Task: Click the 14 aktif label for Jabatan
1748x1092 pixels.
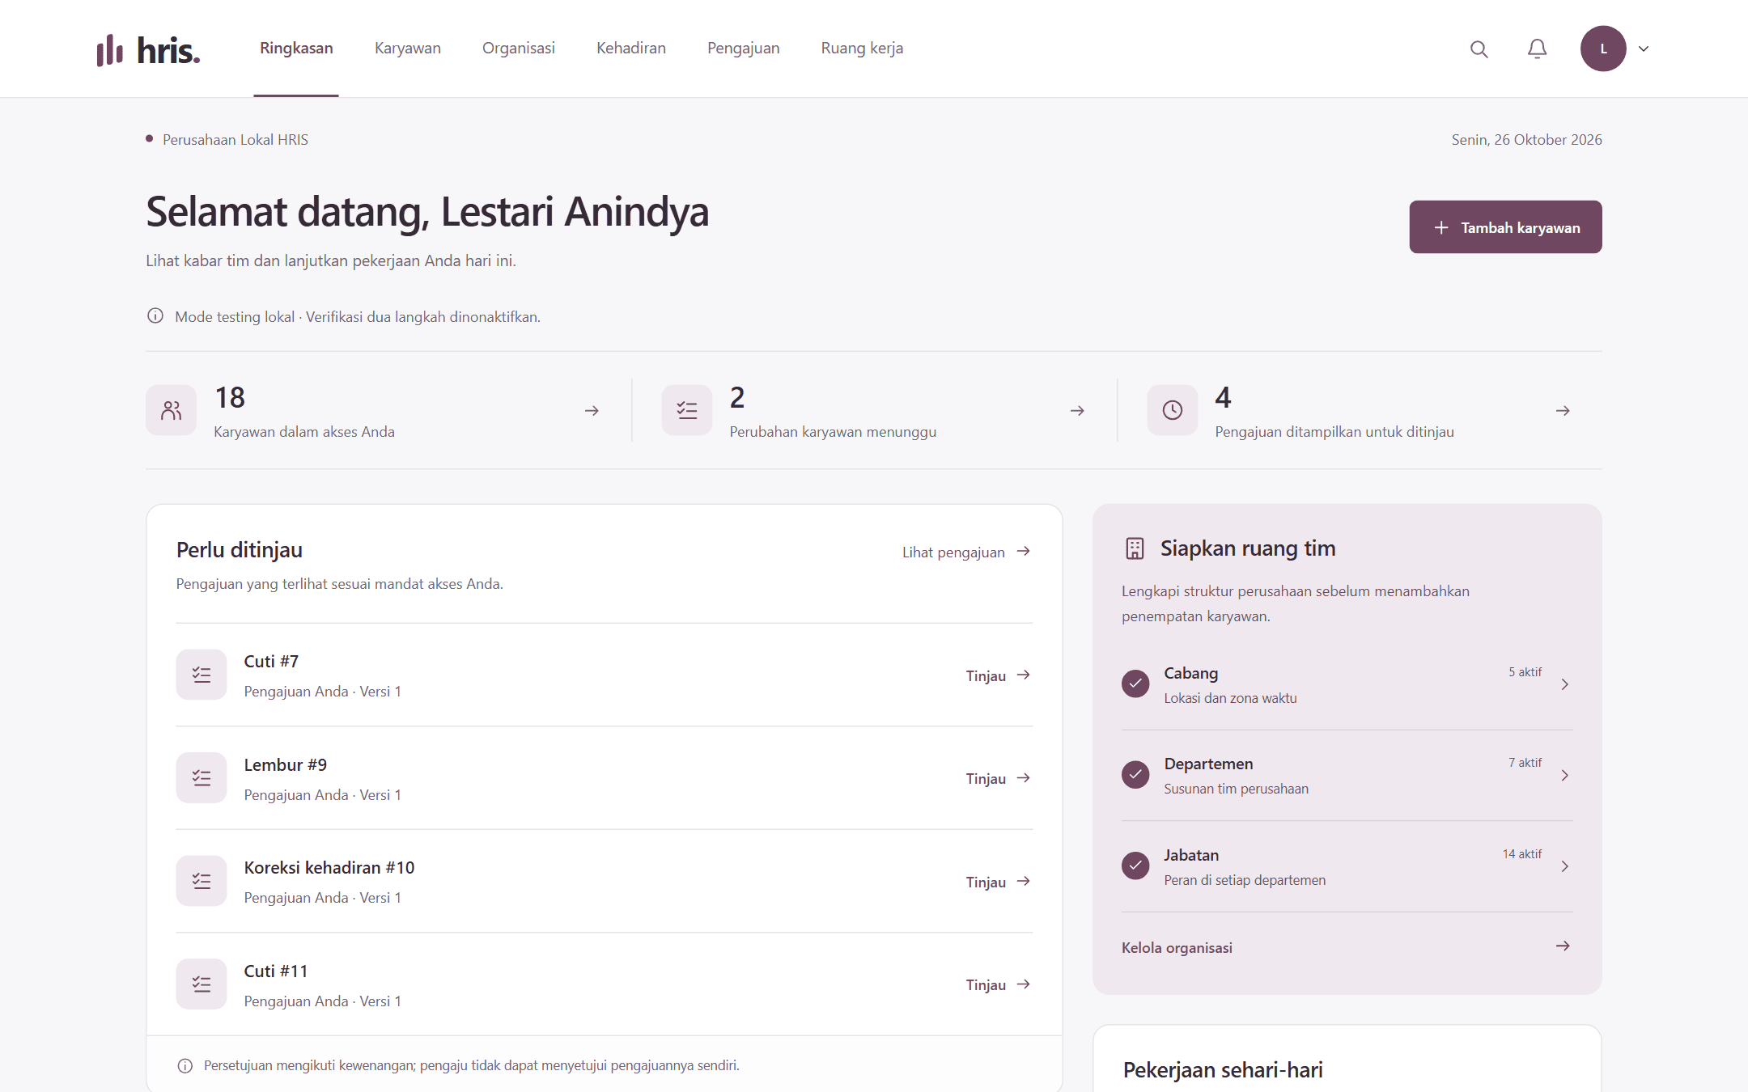Action: click(1522, 854)
